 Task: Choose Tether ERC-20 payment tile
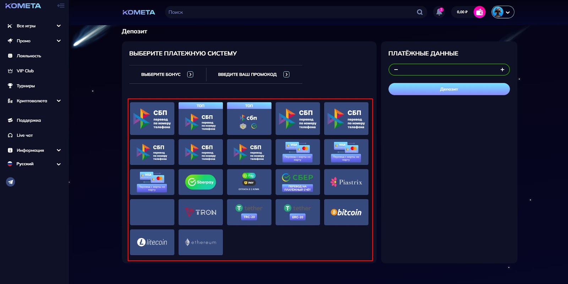297,212
